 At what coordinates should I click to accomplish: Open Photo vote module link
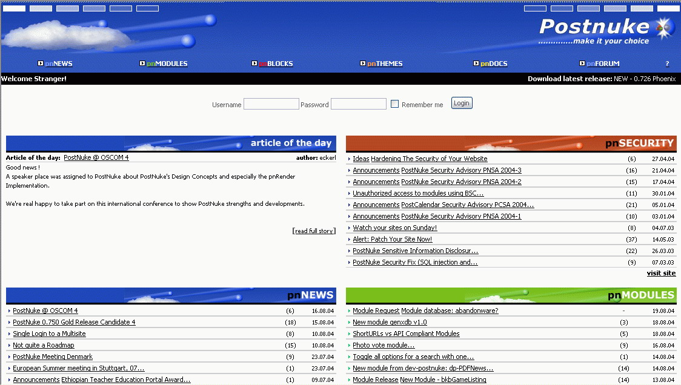pyautogui.click(x=384, y=345)
